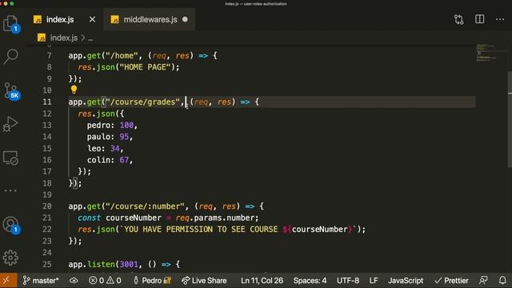Change the UTF-8 encoding selector
The height and width of the screenshot is (288, 512).
pyautogui.click(x=348, y=281)
